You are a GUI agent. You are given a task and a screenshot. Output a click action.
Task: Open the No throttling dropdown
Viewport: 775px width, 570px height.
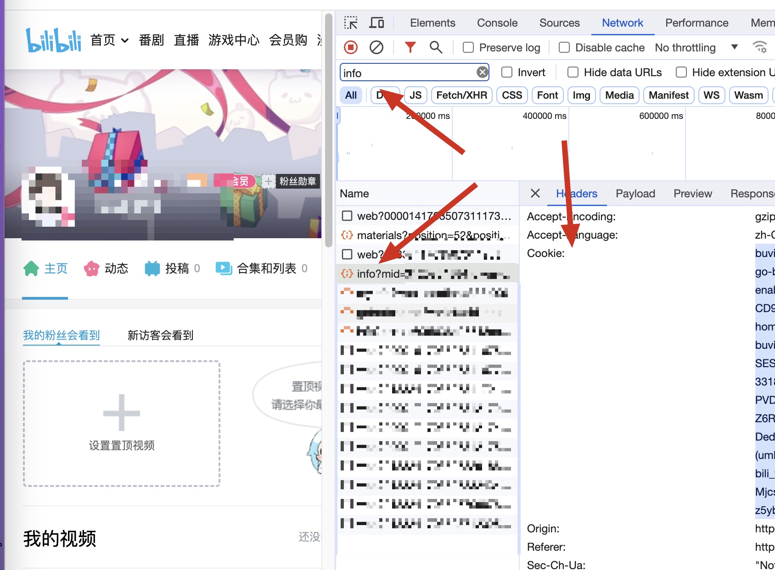point(696,47)
